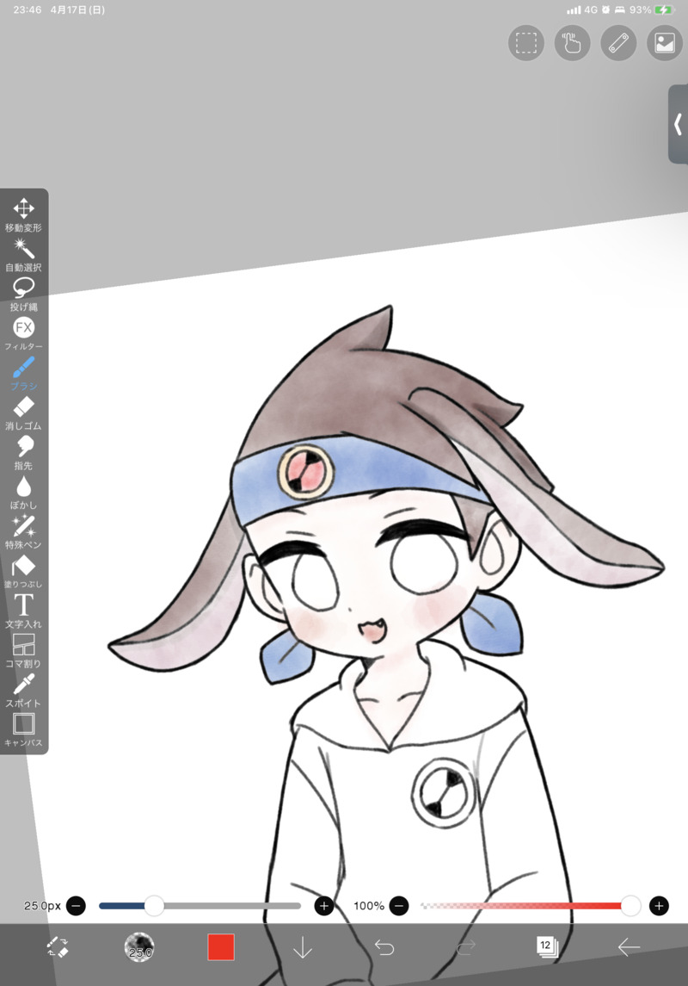Select the 投げ縄 lasso tool
The width and height of the screenshot is (688, 986).
click(x=24, y=295)
